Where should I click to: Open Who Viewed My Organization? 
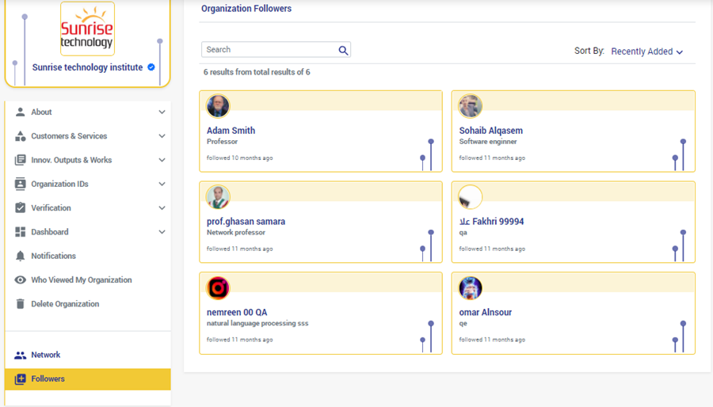pyautogui.click(x=81, y=280)
